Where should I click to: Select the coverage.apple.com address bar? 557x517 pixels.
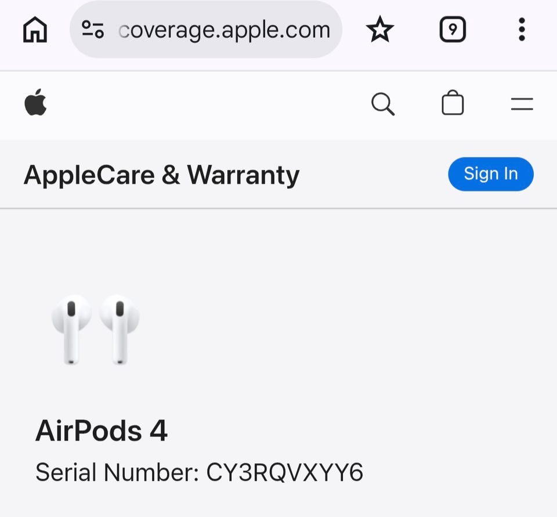click(x=206, y=30)
